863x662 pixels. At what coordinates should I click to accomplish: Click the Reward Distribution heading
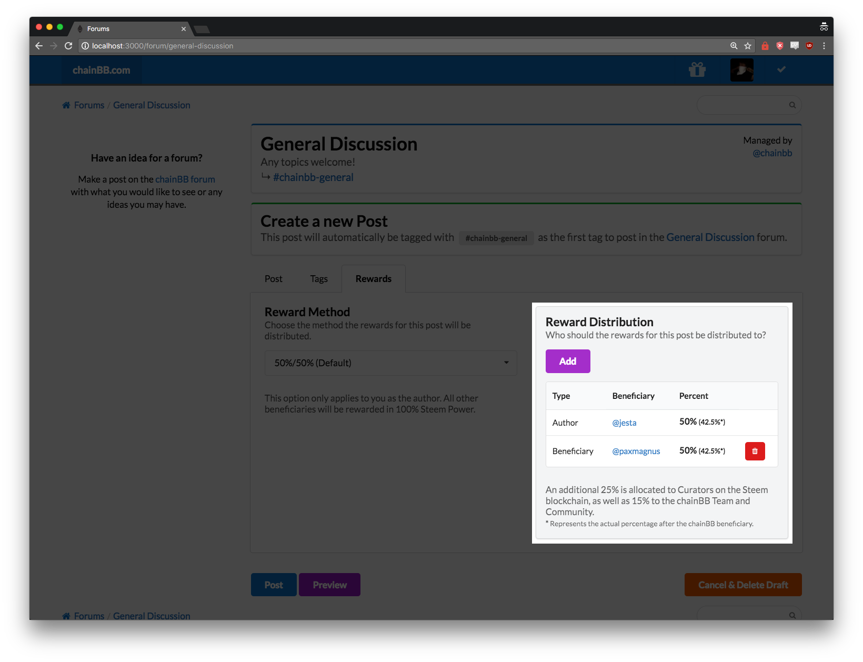(x=599, y=322)
